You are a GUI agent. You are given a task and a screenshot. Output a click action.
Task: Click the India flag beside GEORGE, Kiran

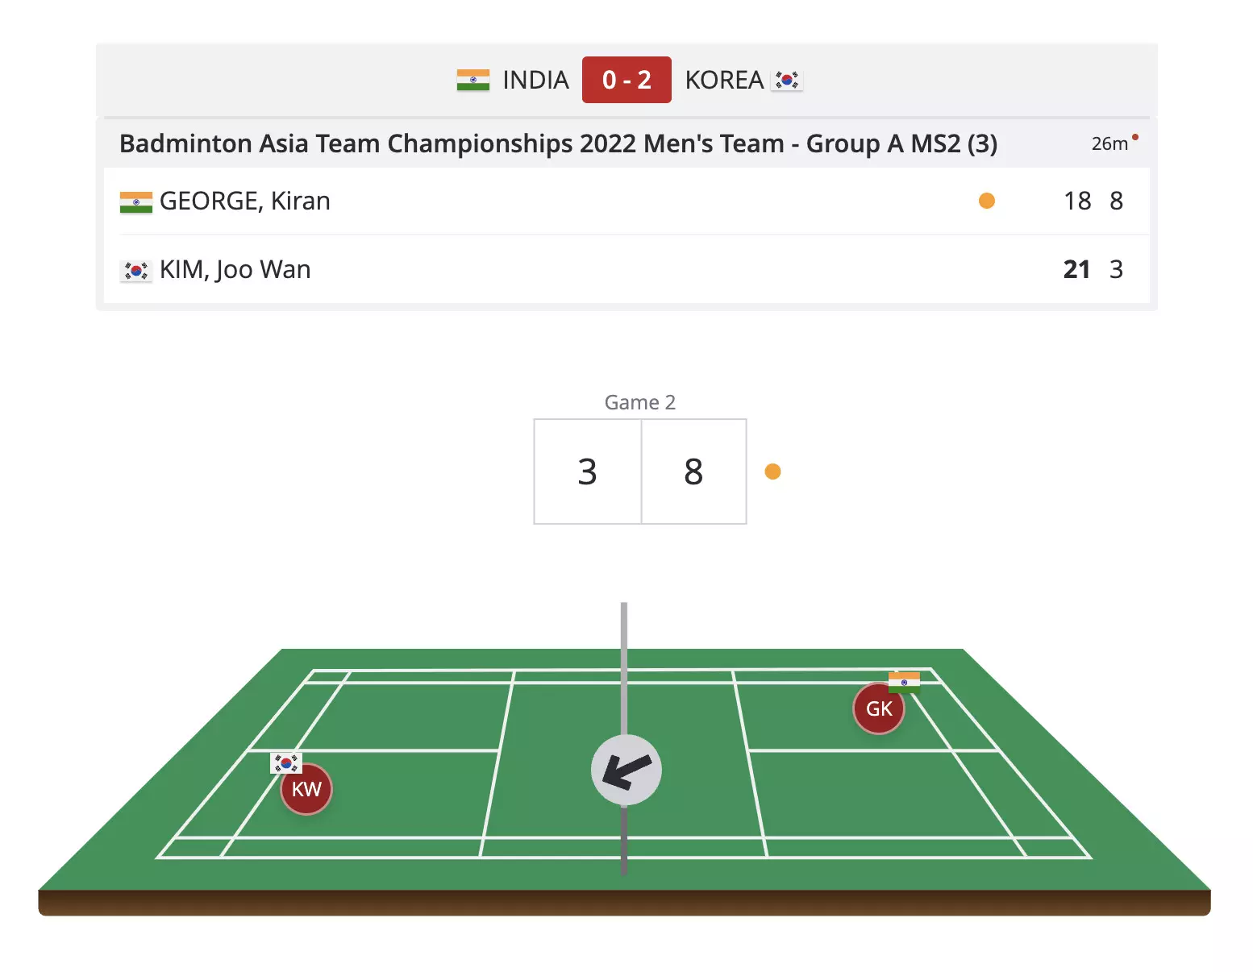135,201
